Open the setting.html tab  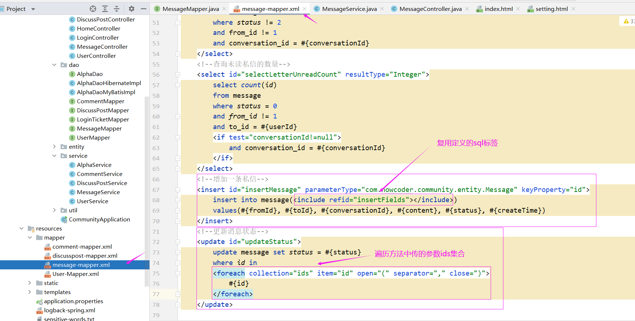tap(552, 9)
